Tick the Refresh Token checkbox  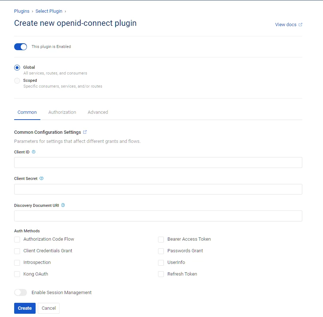pyautogui.click(x=161, y=274)
